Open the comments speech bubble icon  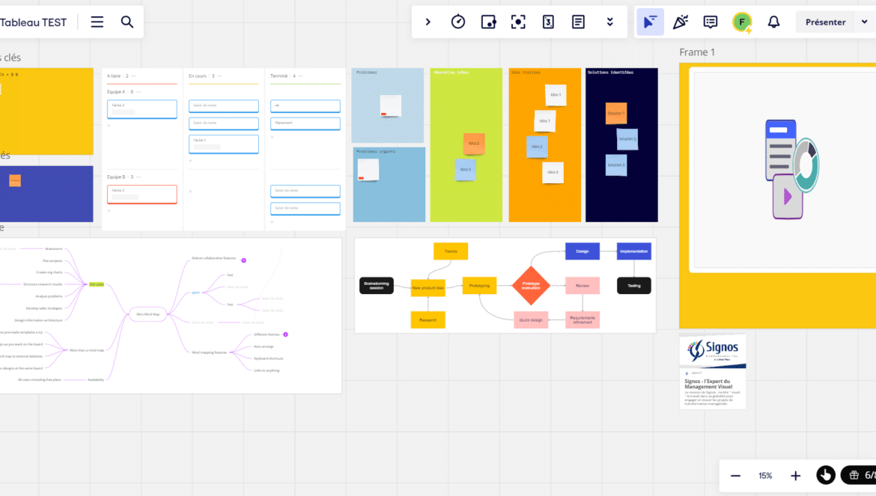point(711,22)
